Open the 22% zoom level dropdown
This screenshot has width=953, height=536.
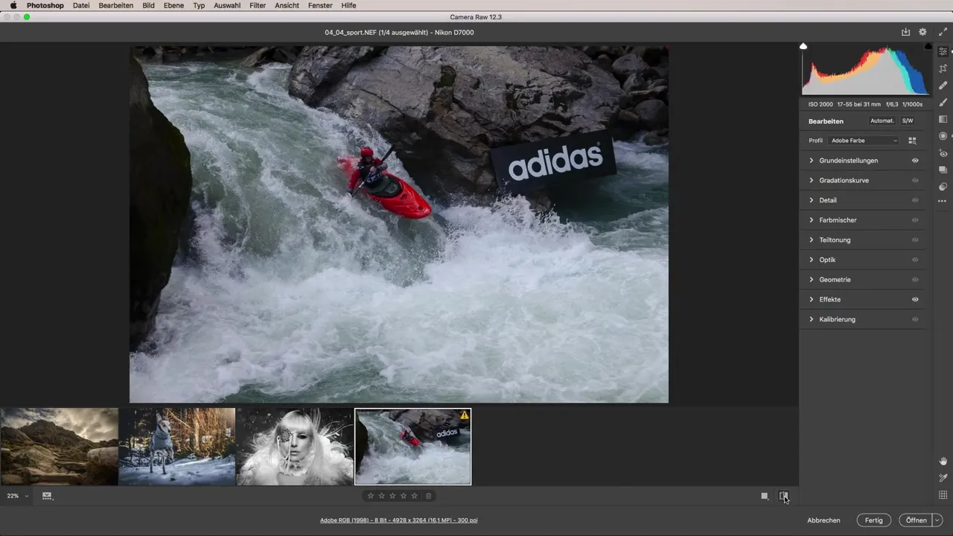click(x=17, y=496)
